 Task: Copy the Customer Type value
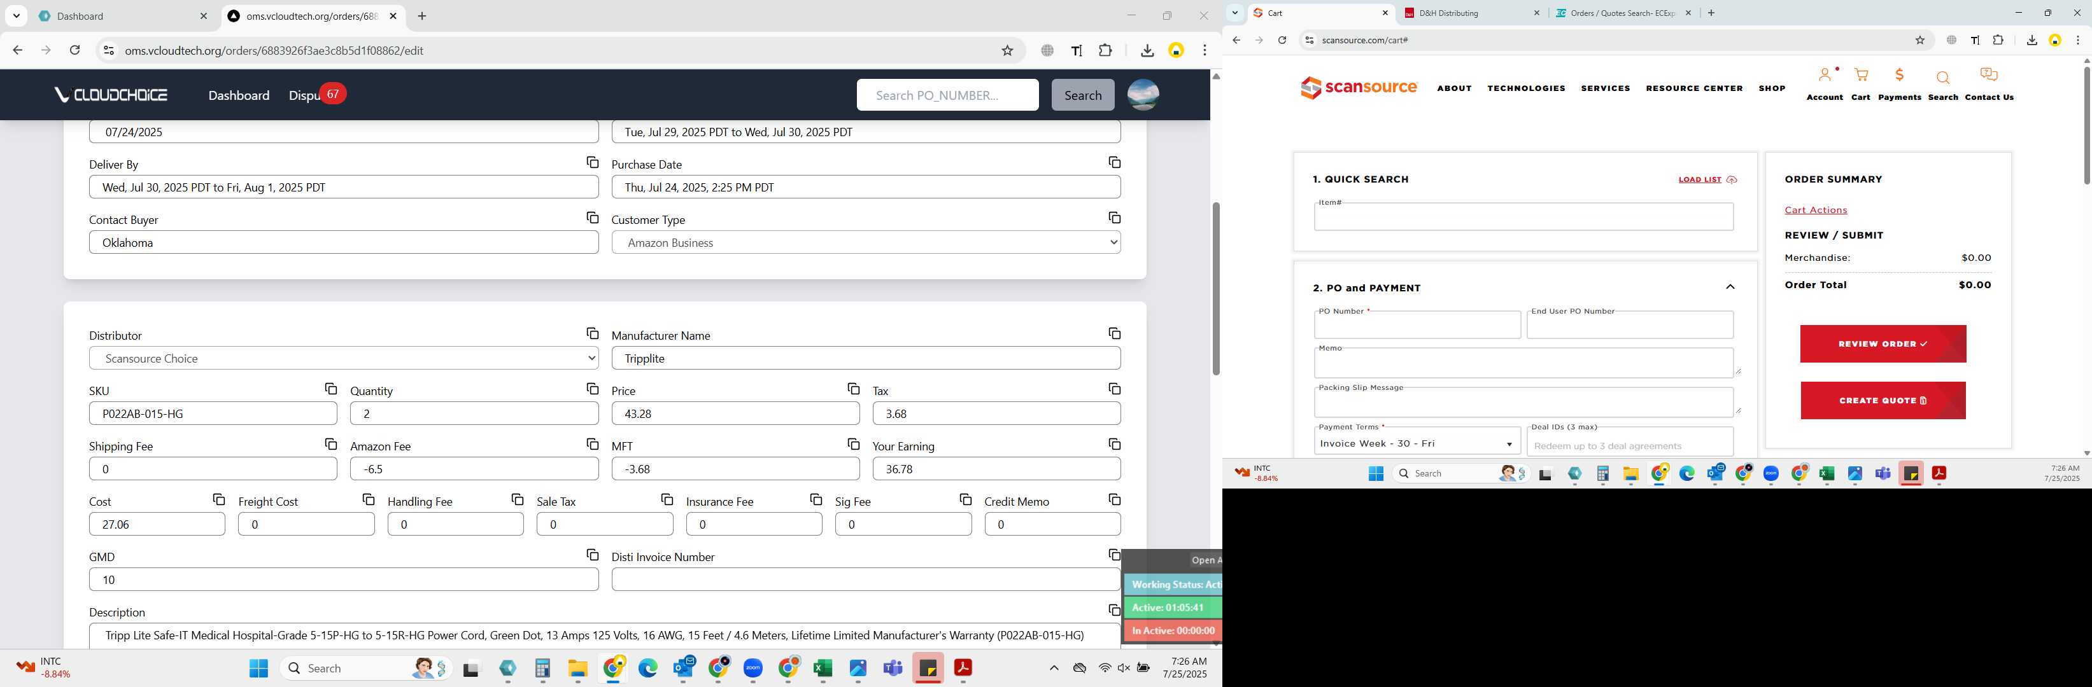1114,218
